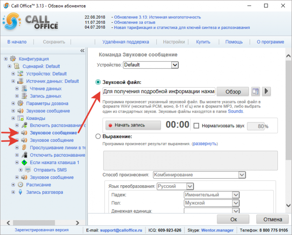Click the tree horizontal scrollbar thumb
292x235 pixels.
(x=34, y=222)
